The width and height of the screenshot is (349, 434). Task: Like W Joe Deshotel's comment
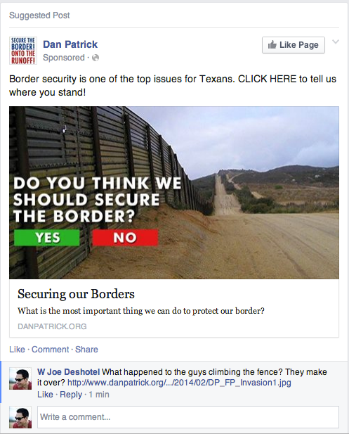45,394
